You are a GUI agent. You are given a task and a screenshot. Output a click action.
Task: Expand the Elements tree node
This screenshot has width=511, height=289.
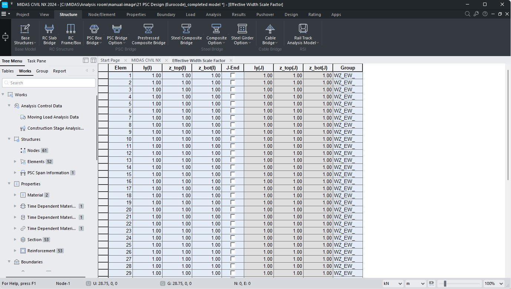[15, 162]
